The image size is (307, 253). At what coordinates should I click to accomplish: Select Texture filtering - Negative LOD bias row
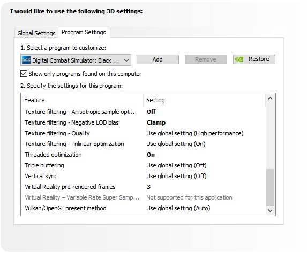pyautogui.click(x=144, y=122)
